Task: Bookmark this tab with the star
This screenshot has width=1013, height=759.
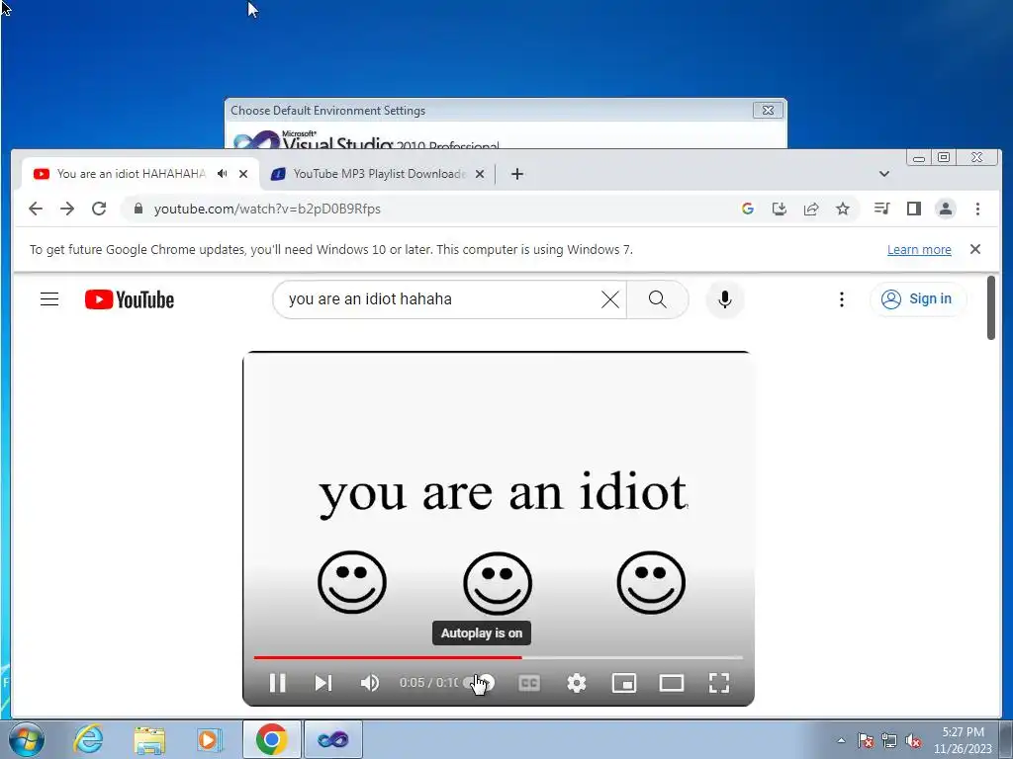Action: pos(843,209)
